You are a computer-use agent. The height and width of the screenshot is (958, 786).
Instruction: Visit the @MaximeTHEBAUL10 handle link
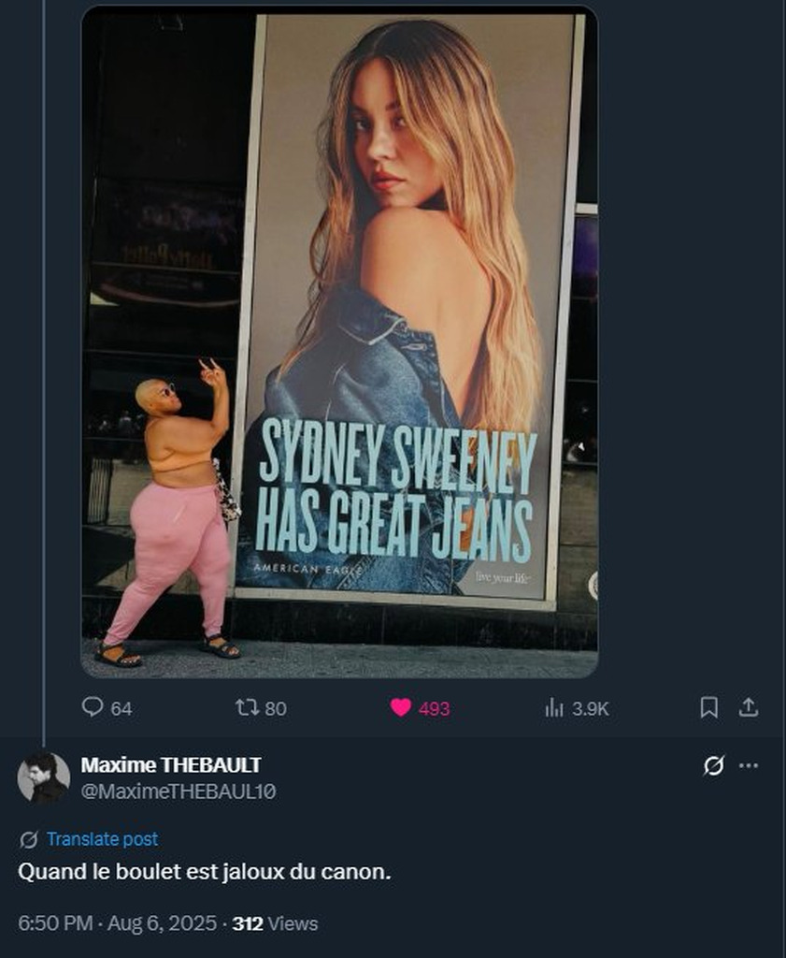[179, 791]
